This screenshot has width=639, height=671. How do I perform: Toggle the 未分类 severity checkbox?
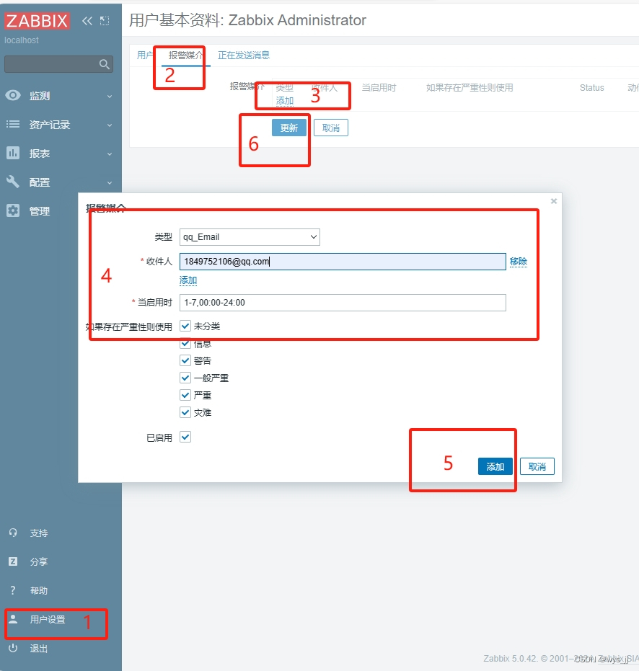point(185,326)
